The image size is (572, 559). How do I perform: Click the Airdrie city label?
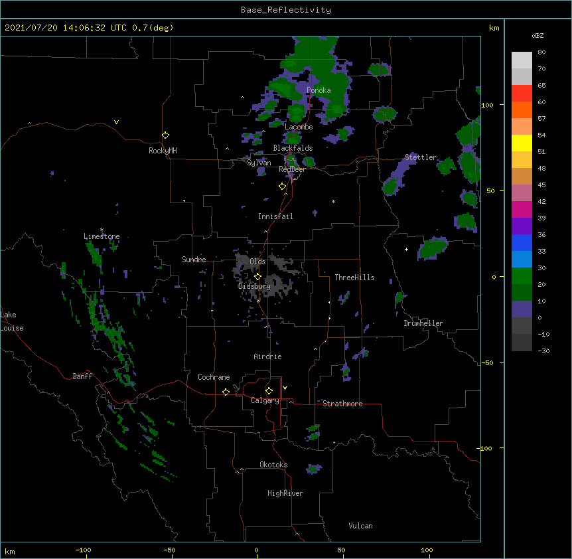pos(267,357)
